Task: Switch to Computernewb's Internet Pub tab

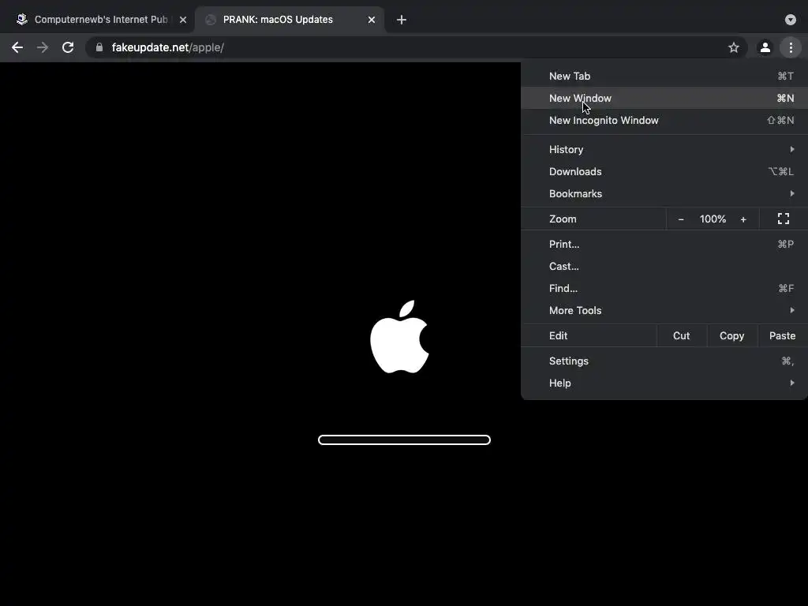Action: point(101,20)
